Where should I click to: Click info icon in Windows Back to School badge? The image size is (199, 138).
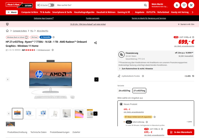[x=26, y=37]
